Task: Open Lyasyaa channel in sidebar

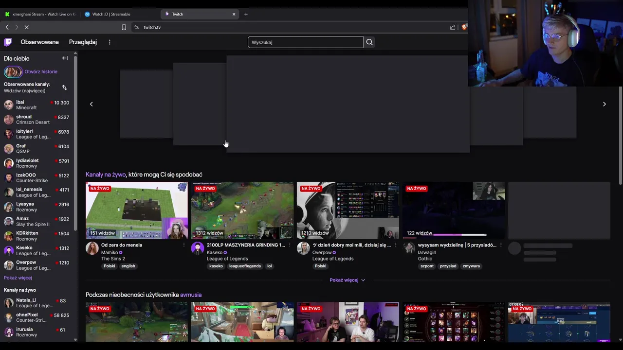Action: 37,207
